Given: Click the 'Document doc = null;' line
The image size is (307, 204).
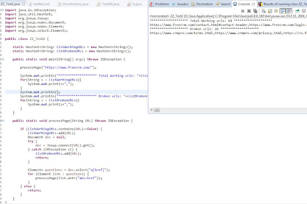Looking at the screenshot, I should click(x=47, y=137).
